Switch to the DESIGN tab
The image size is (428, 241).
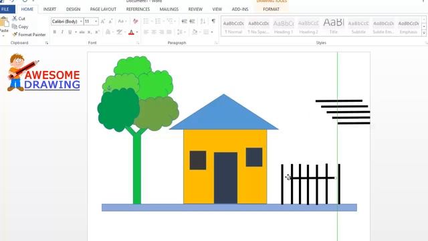click(x=73, y=9)
